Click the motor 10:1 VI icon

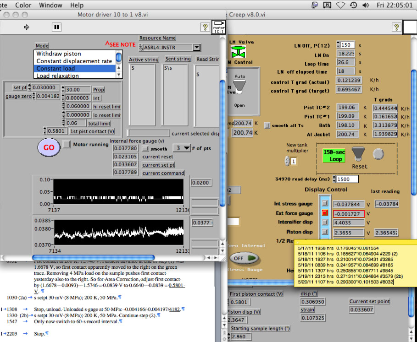[x=218, y=27]
